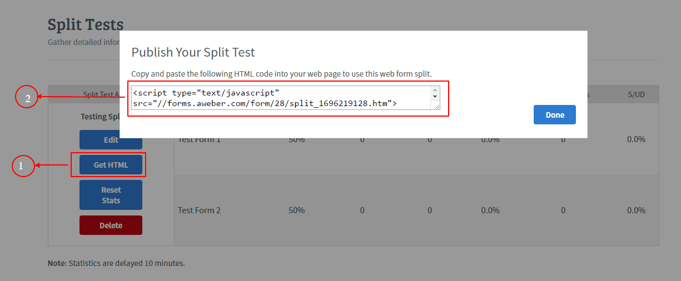This screenshot has height=281, width=681.
Task: Click the Reset Stats button
Action: coord(111,195)
